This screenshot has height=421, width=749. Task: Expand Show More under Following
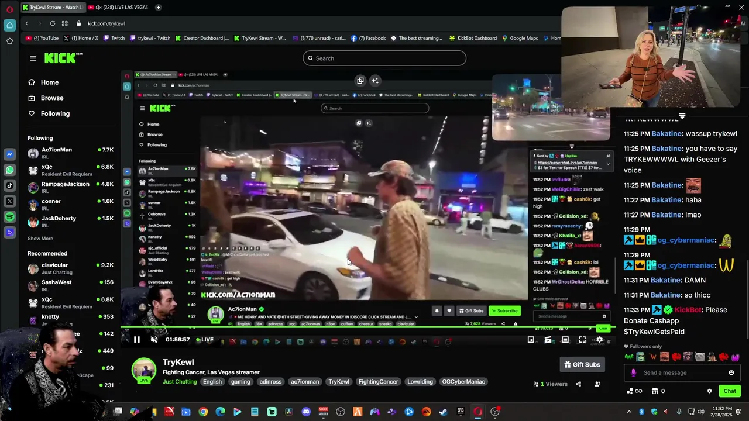point(40,239)
